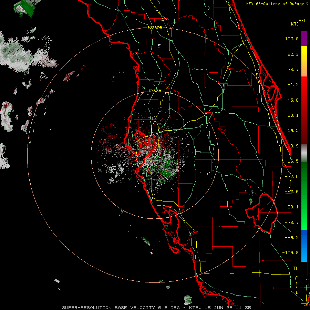
Task: Click the 107.8 velocity scale value
Action: click(292, 39)
